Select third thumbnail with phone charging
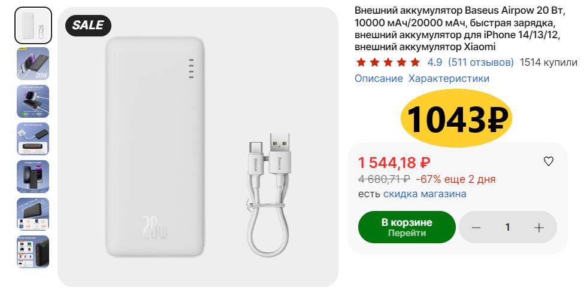This screenshot has width=584, height=300. tap(33, 101)
